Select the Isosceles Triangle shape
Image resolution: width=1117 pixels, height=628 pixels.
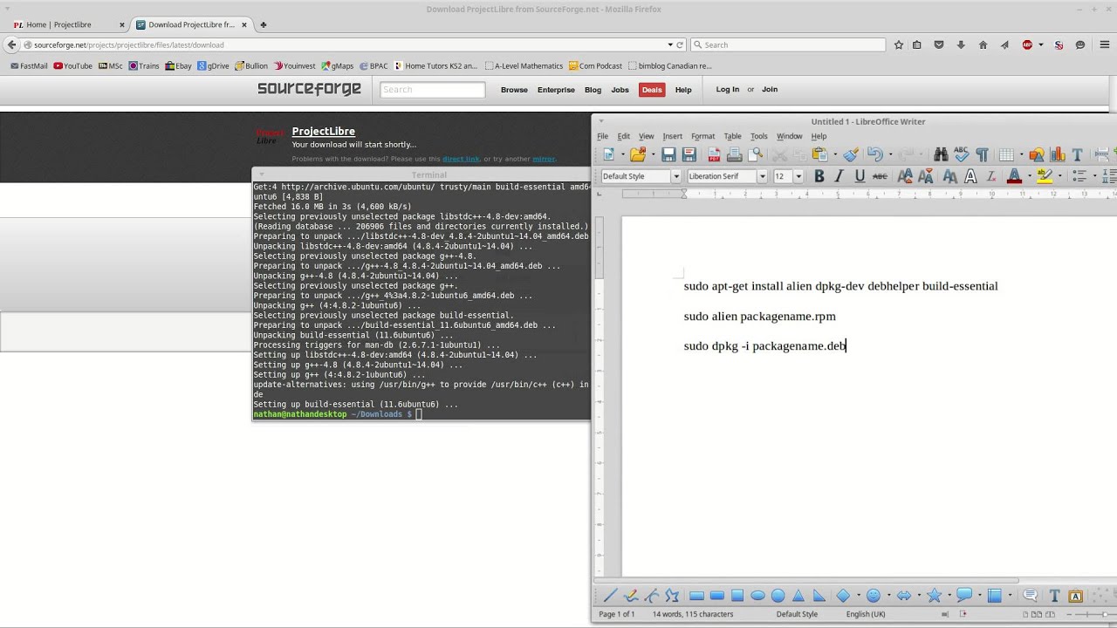point(798,596)
